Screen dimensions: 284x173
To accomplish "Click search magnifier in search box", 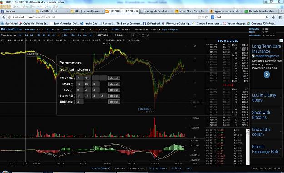I will [267, 17].
